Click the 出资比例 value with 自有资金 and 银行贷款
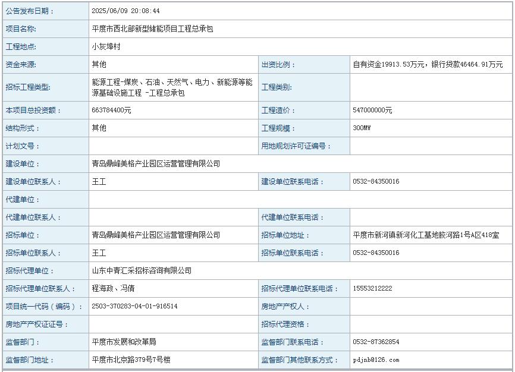The image size is (515, 372). (427, 64)
